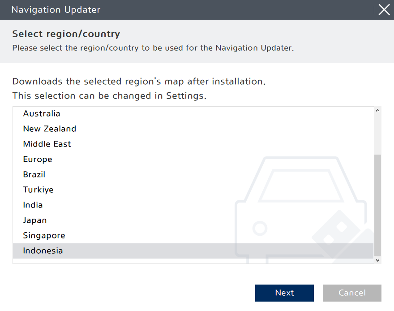The width and height of the screenshot is (394, 311).
Task: Click the "Select region/country" heading
Action: coord(66,34)
